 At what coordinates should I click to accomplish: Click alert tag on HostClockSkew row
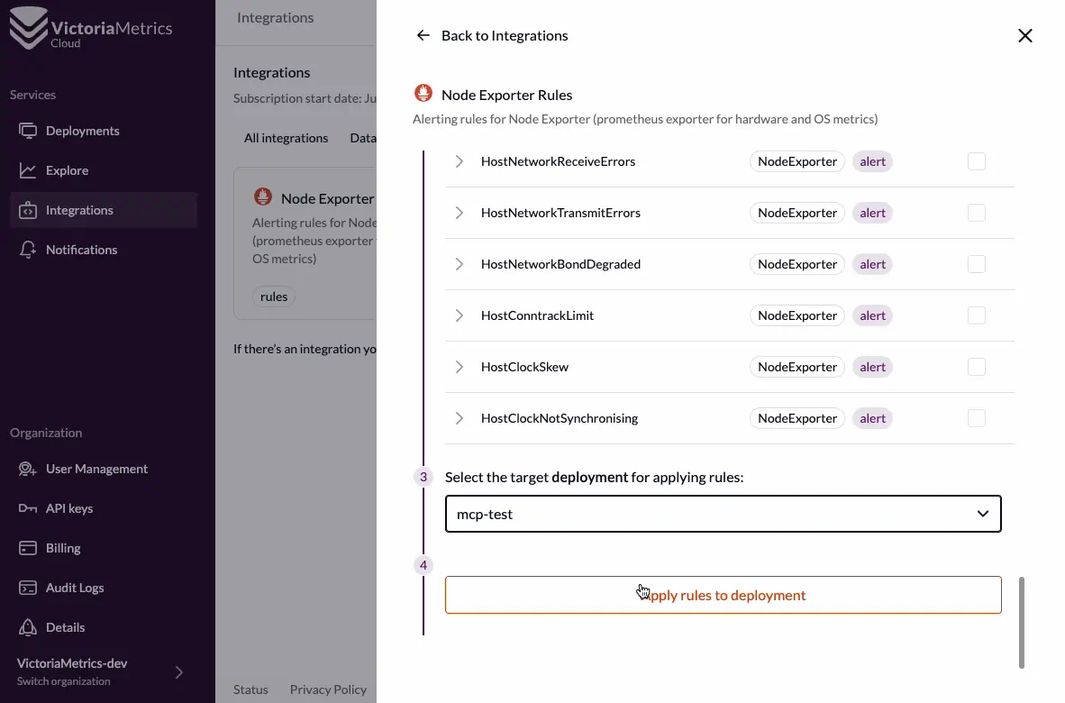coord(872,367)
